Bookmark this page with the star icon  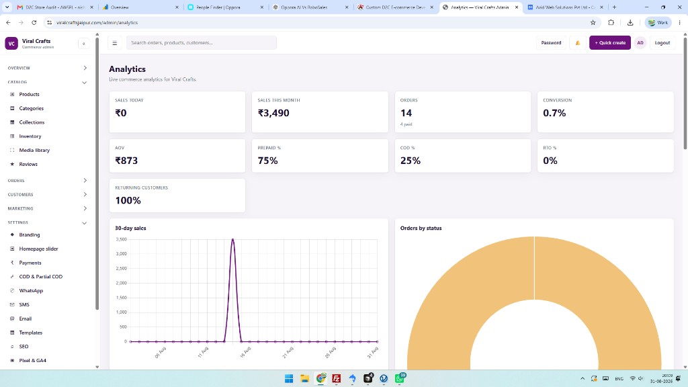593,22
